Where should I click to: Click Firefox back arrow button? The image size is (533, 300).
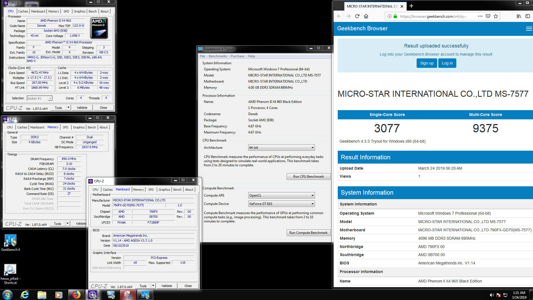[x=339, y=16]
